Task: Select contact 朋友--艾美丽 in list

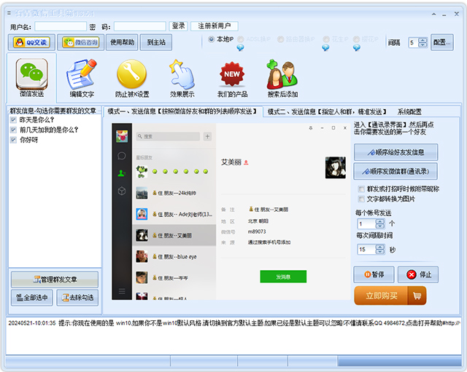Action: tap(174, 235)
